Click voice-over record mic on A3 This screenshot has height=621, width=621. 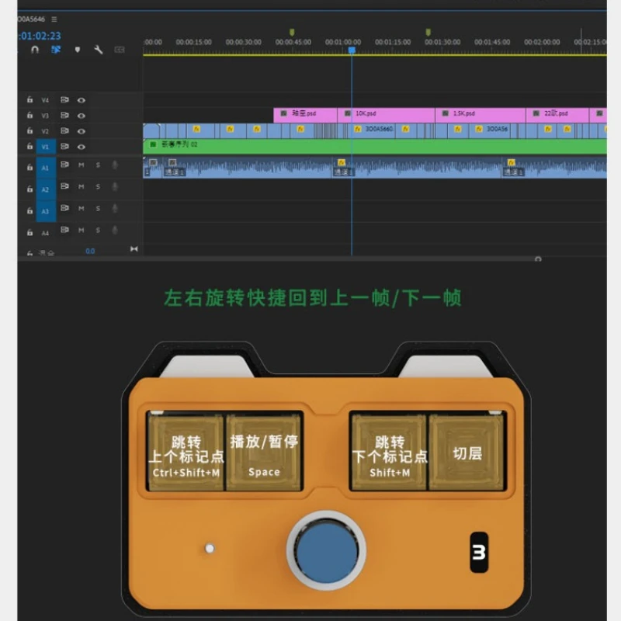point(115,208)
